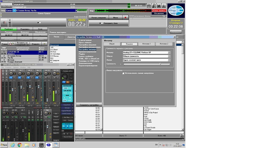Click the Настройки button under the clock
This screenshot has height=148, width=266.
point(176,32)
